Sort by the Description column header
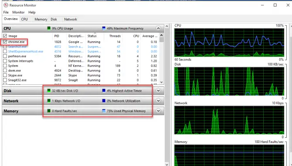 pyautogui.click(x=76, y=36)
